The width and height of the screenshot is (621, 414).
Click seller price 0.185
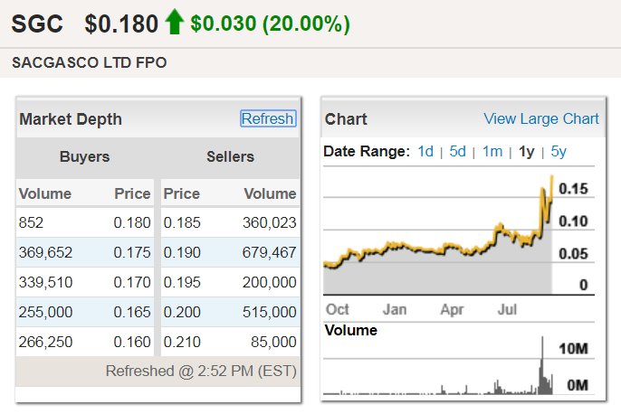182,222
